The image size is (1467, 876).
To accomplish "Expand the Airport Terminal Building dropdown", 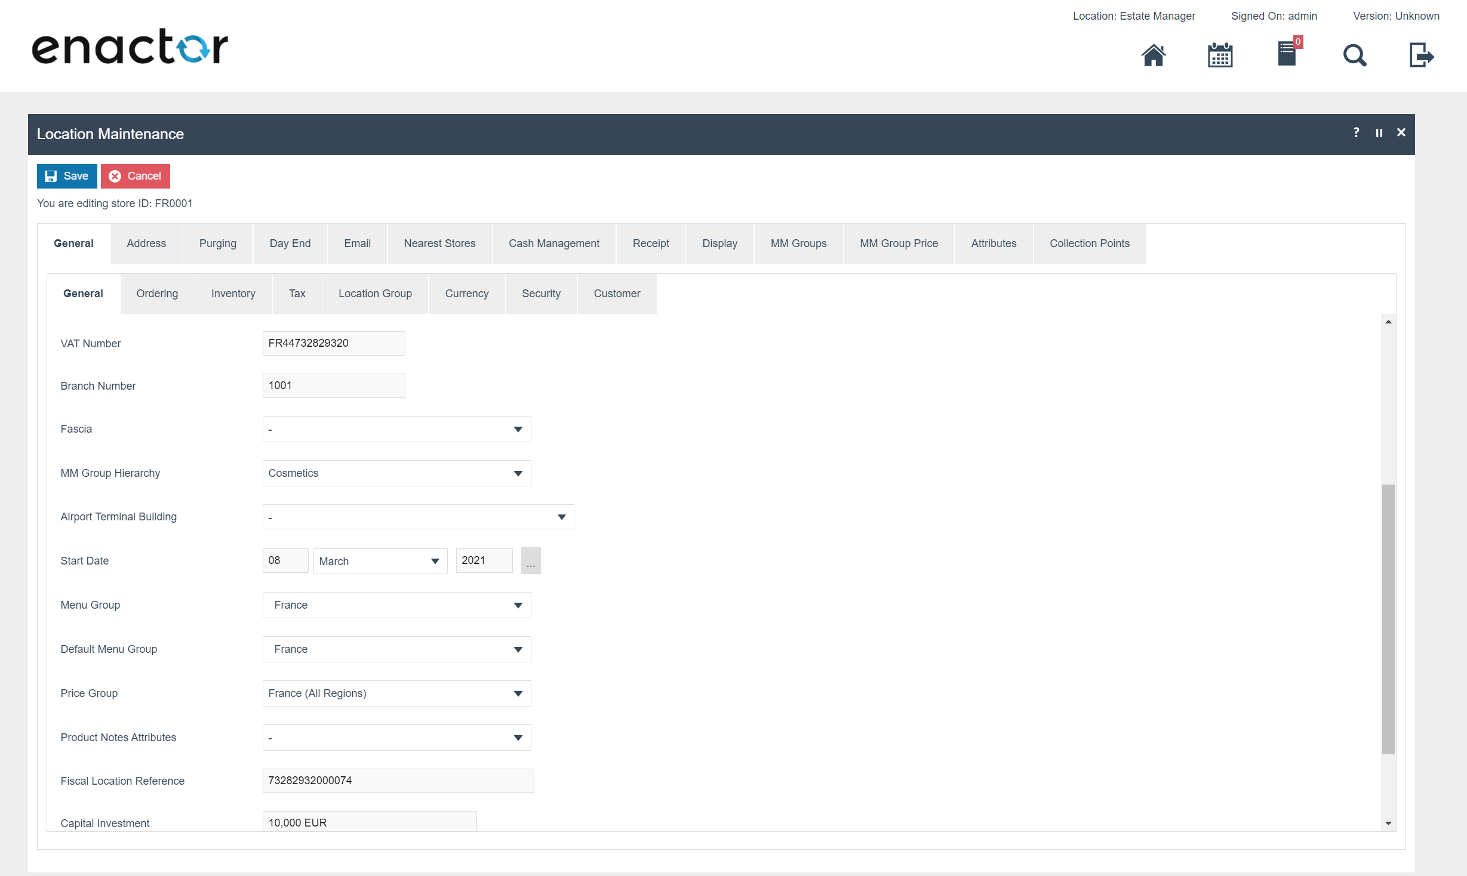I will [418, 517].
